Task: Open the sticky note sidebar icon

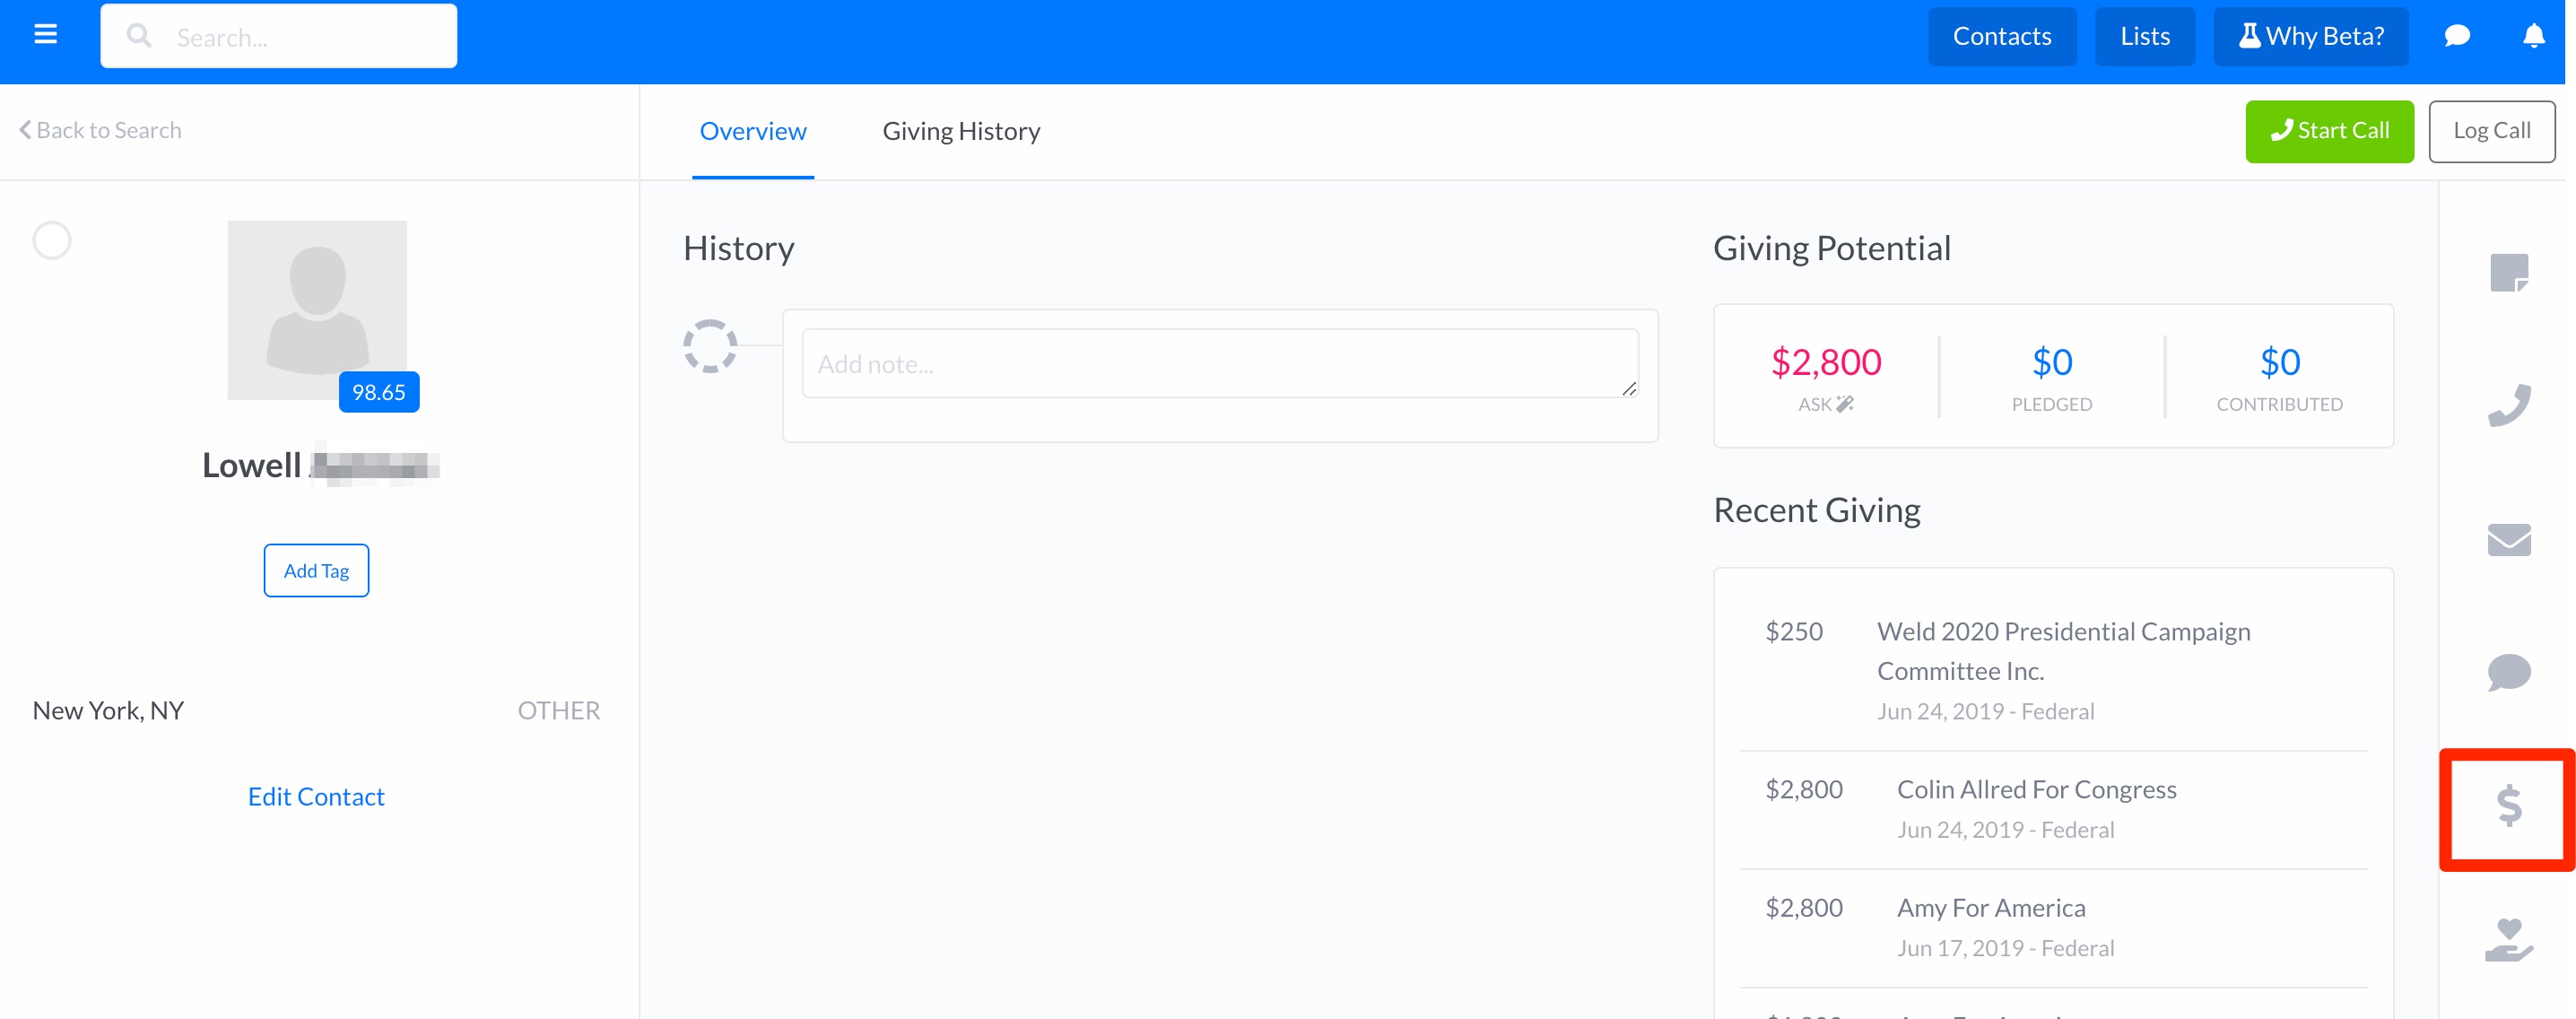Action: 2508,272
